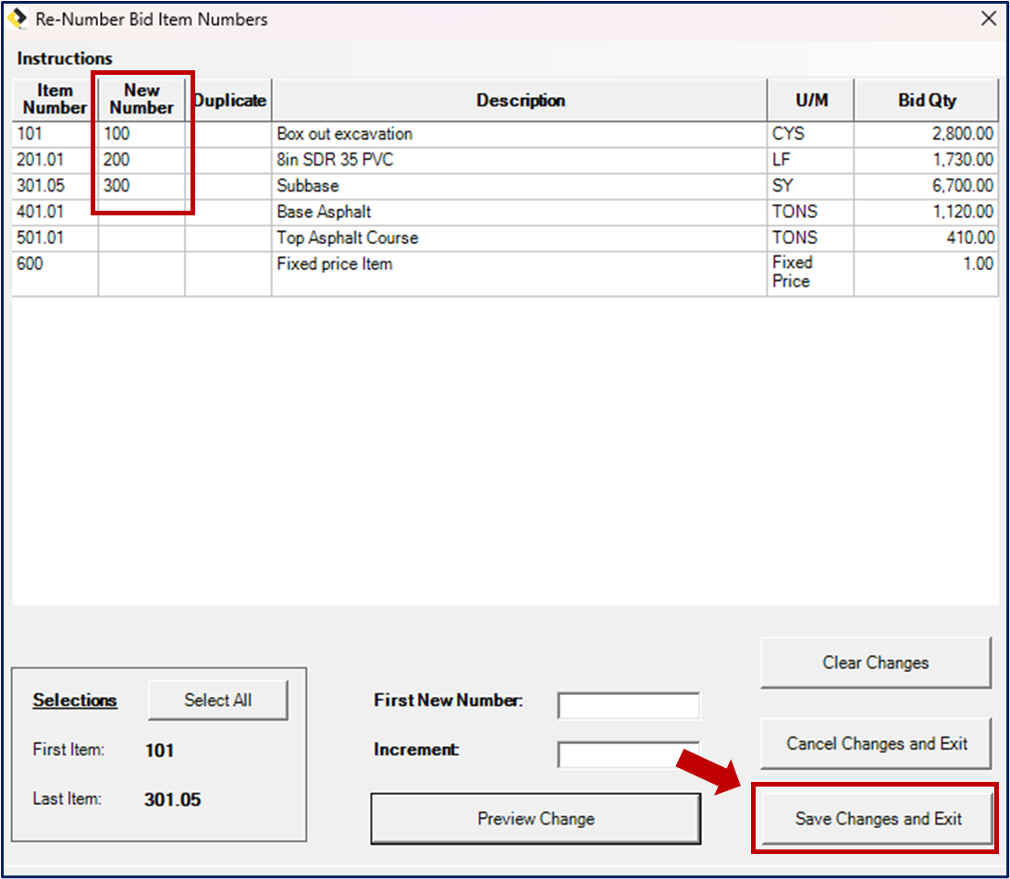The height and width of the screenshot is (879, 1010).
Task: Select the Box out excavation row
Action: (x=345, y=133)
